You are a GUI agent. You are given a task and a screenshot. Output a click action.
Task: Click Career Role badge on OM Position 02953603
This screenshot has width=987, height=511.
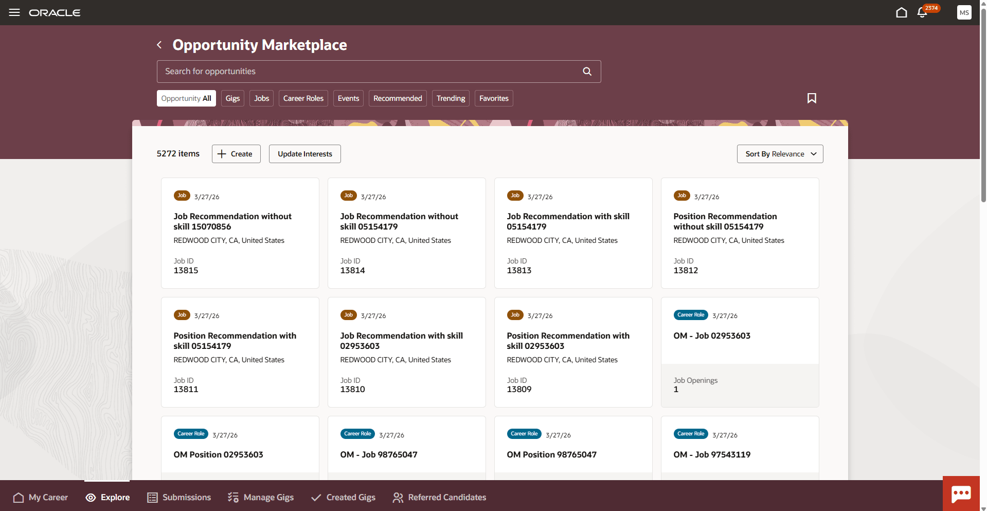pyautogui.click(x=190, y=434)
